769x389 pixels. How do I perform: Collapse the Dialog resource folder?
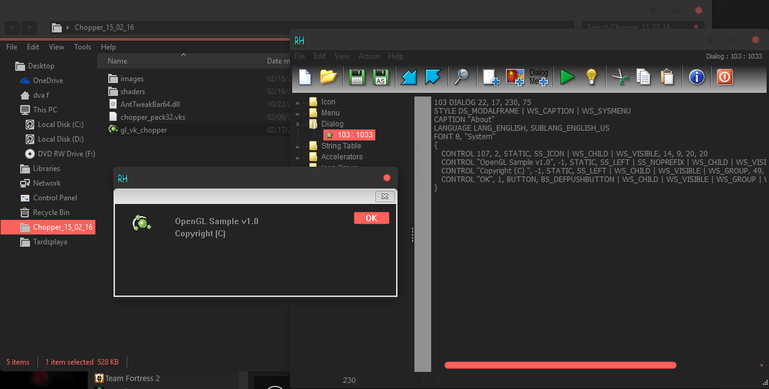[x=298, y=124]
